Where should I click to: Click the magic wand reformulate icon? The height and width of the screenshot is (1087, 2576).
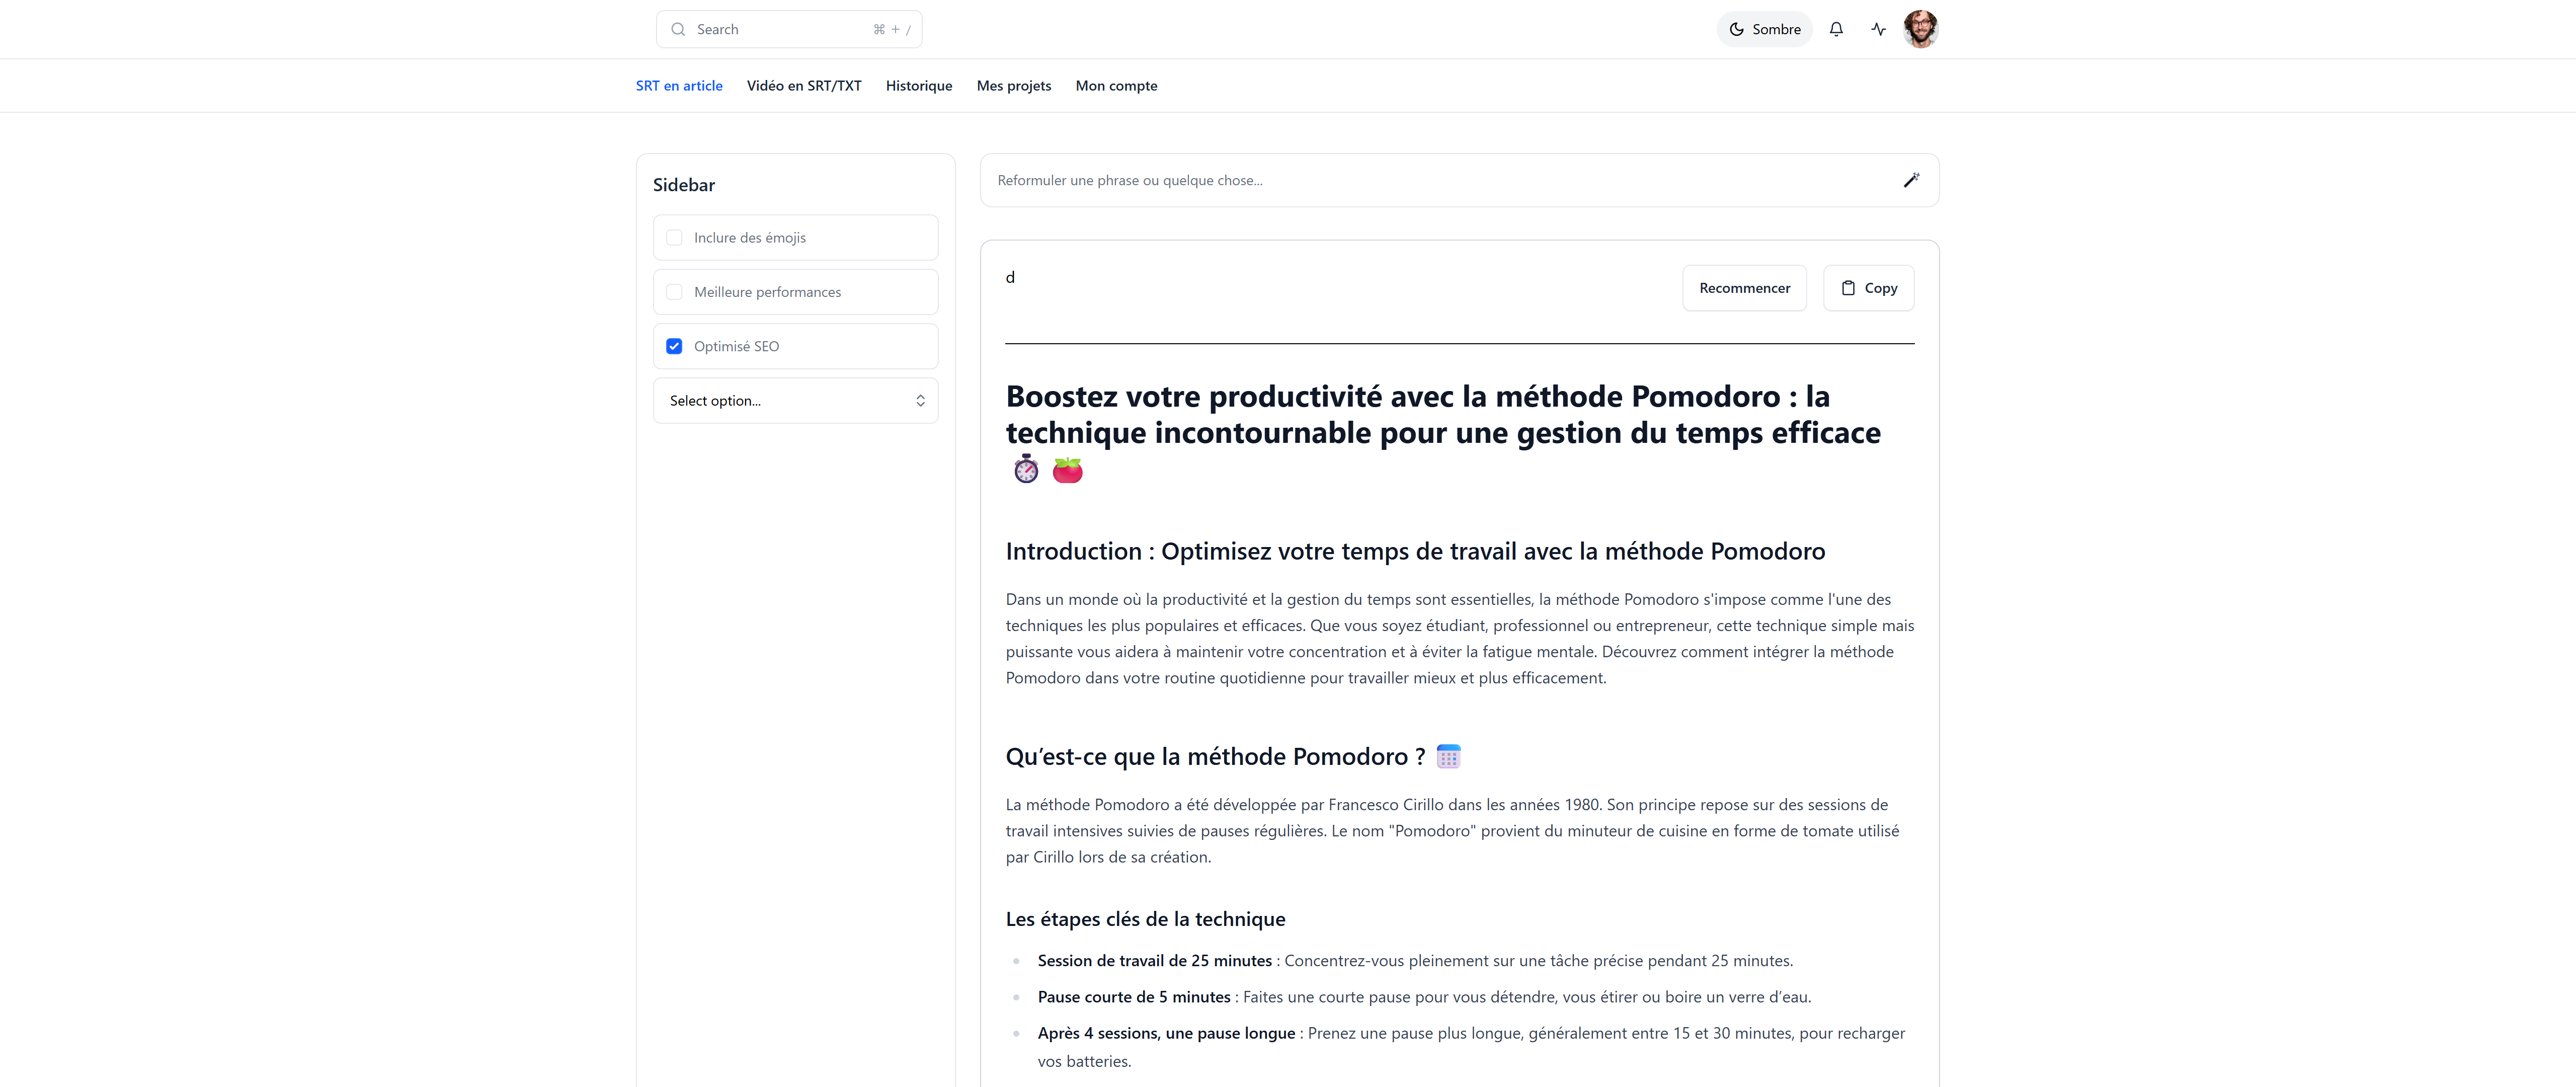pos(1911,180)
